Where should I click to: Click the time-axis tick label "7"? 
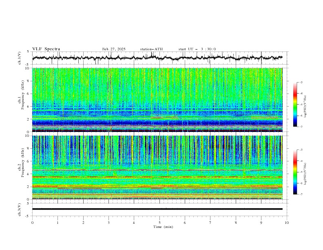click(x=210, y=223)
